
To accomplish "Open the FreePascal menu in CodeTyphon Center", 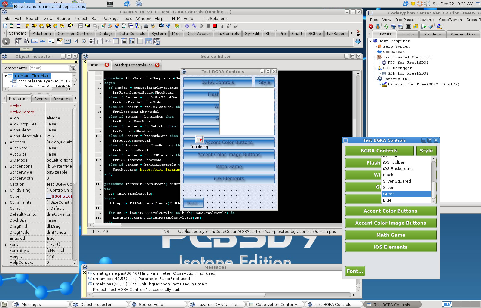I will pos(405,20).
